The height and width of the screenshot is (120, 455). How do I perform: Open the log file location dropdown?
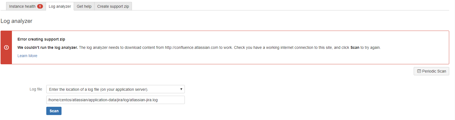(115, 89)
